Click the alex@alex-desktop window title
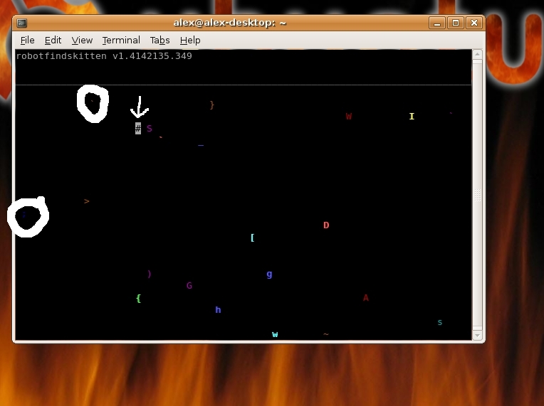This screenshot has height=406, width=544. coord(230,23)
